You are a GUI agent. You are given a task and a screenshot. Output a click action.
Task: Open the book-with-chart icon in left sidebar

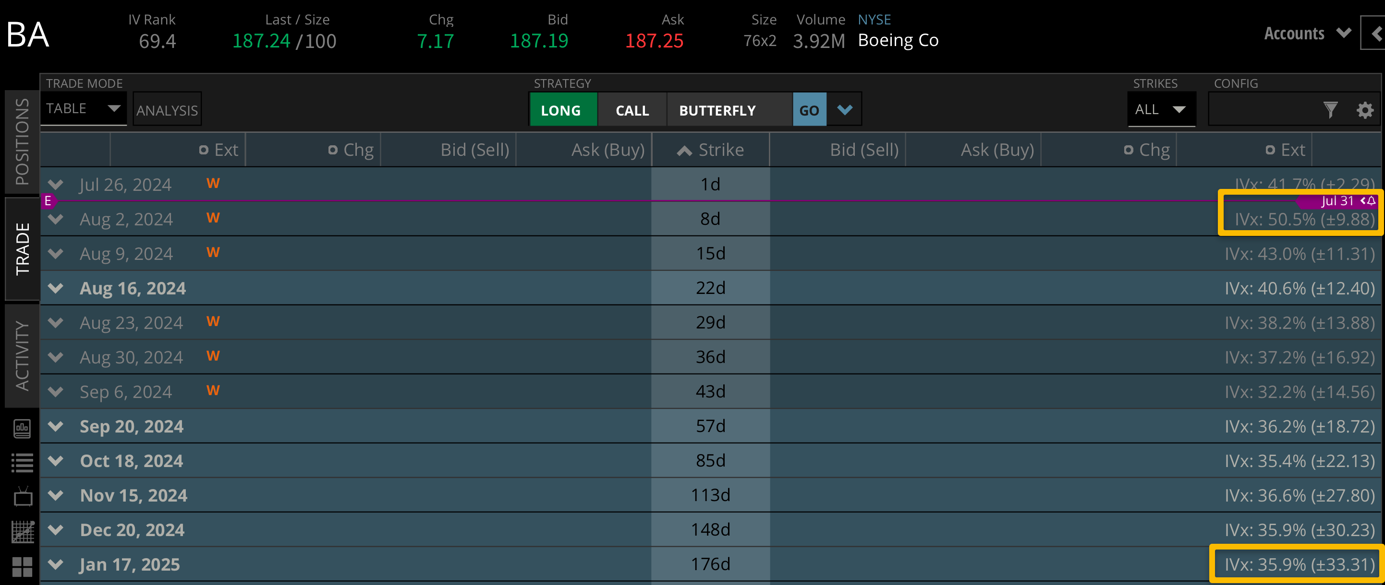tap(22, 428)
